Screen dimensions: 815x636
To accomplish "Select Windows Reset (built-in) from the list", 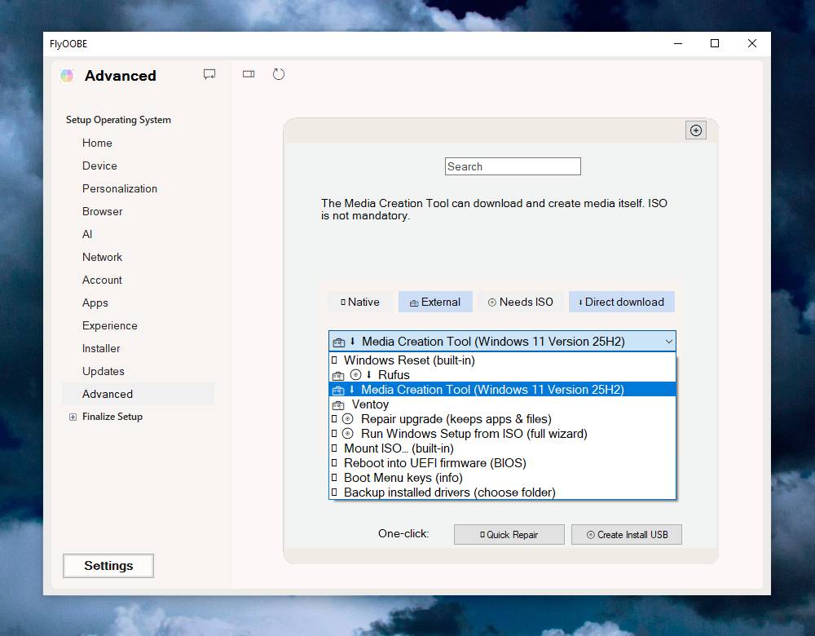I will (x=409, y=360).
